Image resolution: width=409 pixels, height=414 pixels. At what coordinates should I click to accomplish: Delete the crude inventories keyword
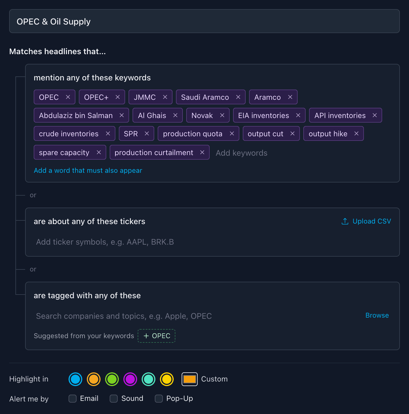pyautogui.click(x=108, y=133)
